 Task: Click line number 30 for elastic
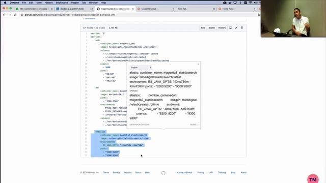click(86, 132)
